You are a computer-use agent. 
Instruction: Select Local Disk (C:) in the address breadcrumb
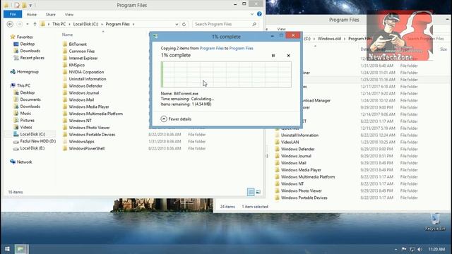tap(85, 24)
